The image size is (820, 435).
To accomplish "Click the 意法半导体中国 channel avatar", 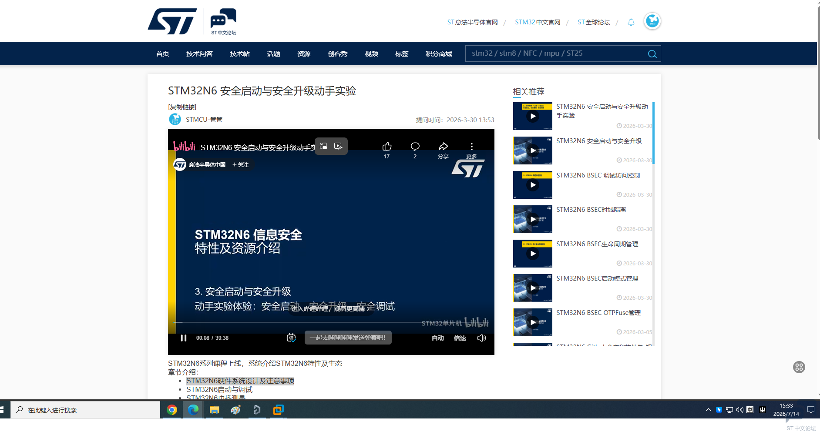I will (x=180, y=165).
